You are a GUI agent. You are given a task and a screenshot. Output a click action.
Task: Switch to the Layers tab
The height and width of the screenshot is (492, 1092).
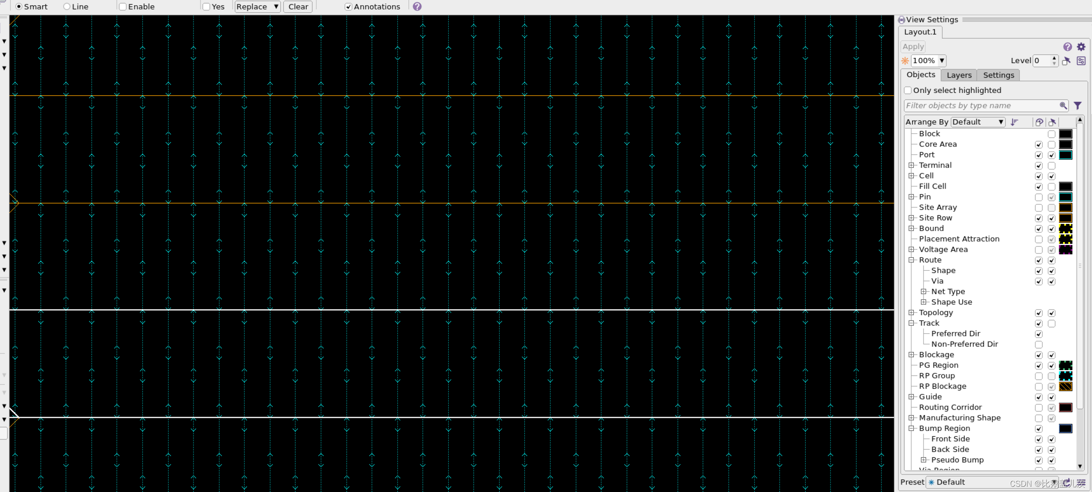click(959, 75)
